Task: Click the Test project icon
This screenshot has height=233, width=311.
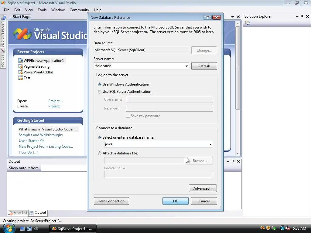Action: click(x=20, y=78)
